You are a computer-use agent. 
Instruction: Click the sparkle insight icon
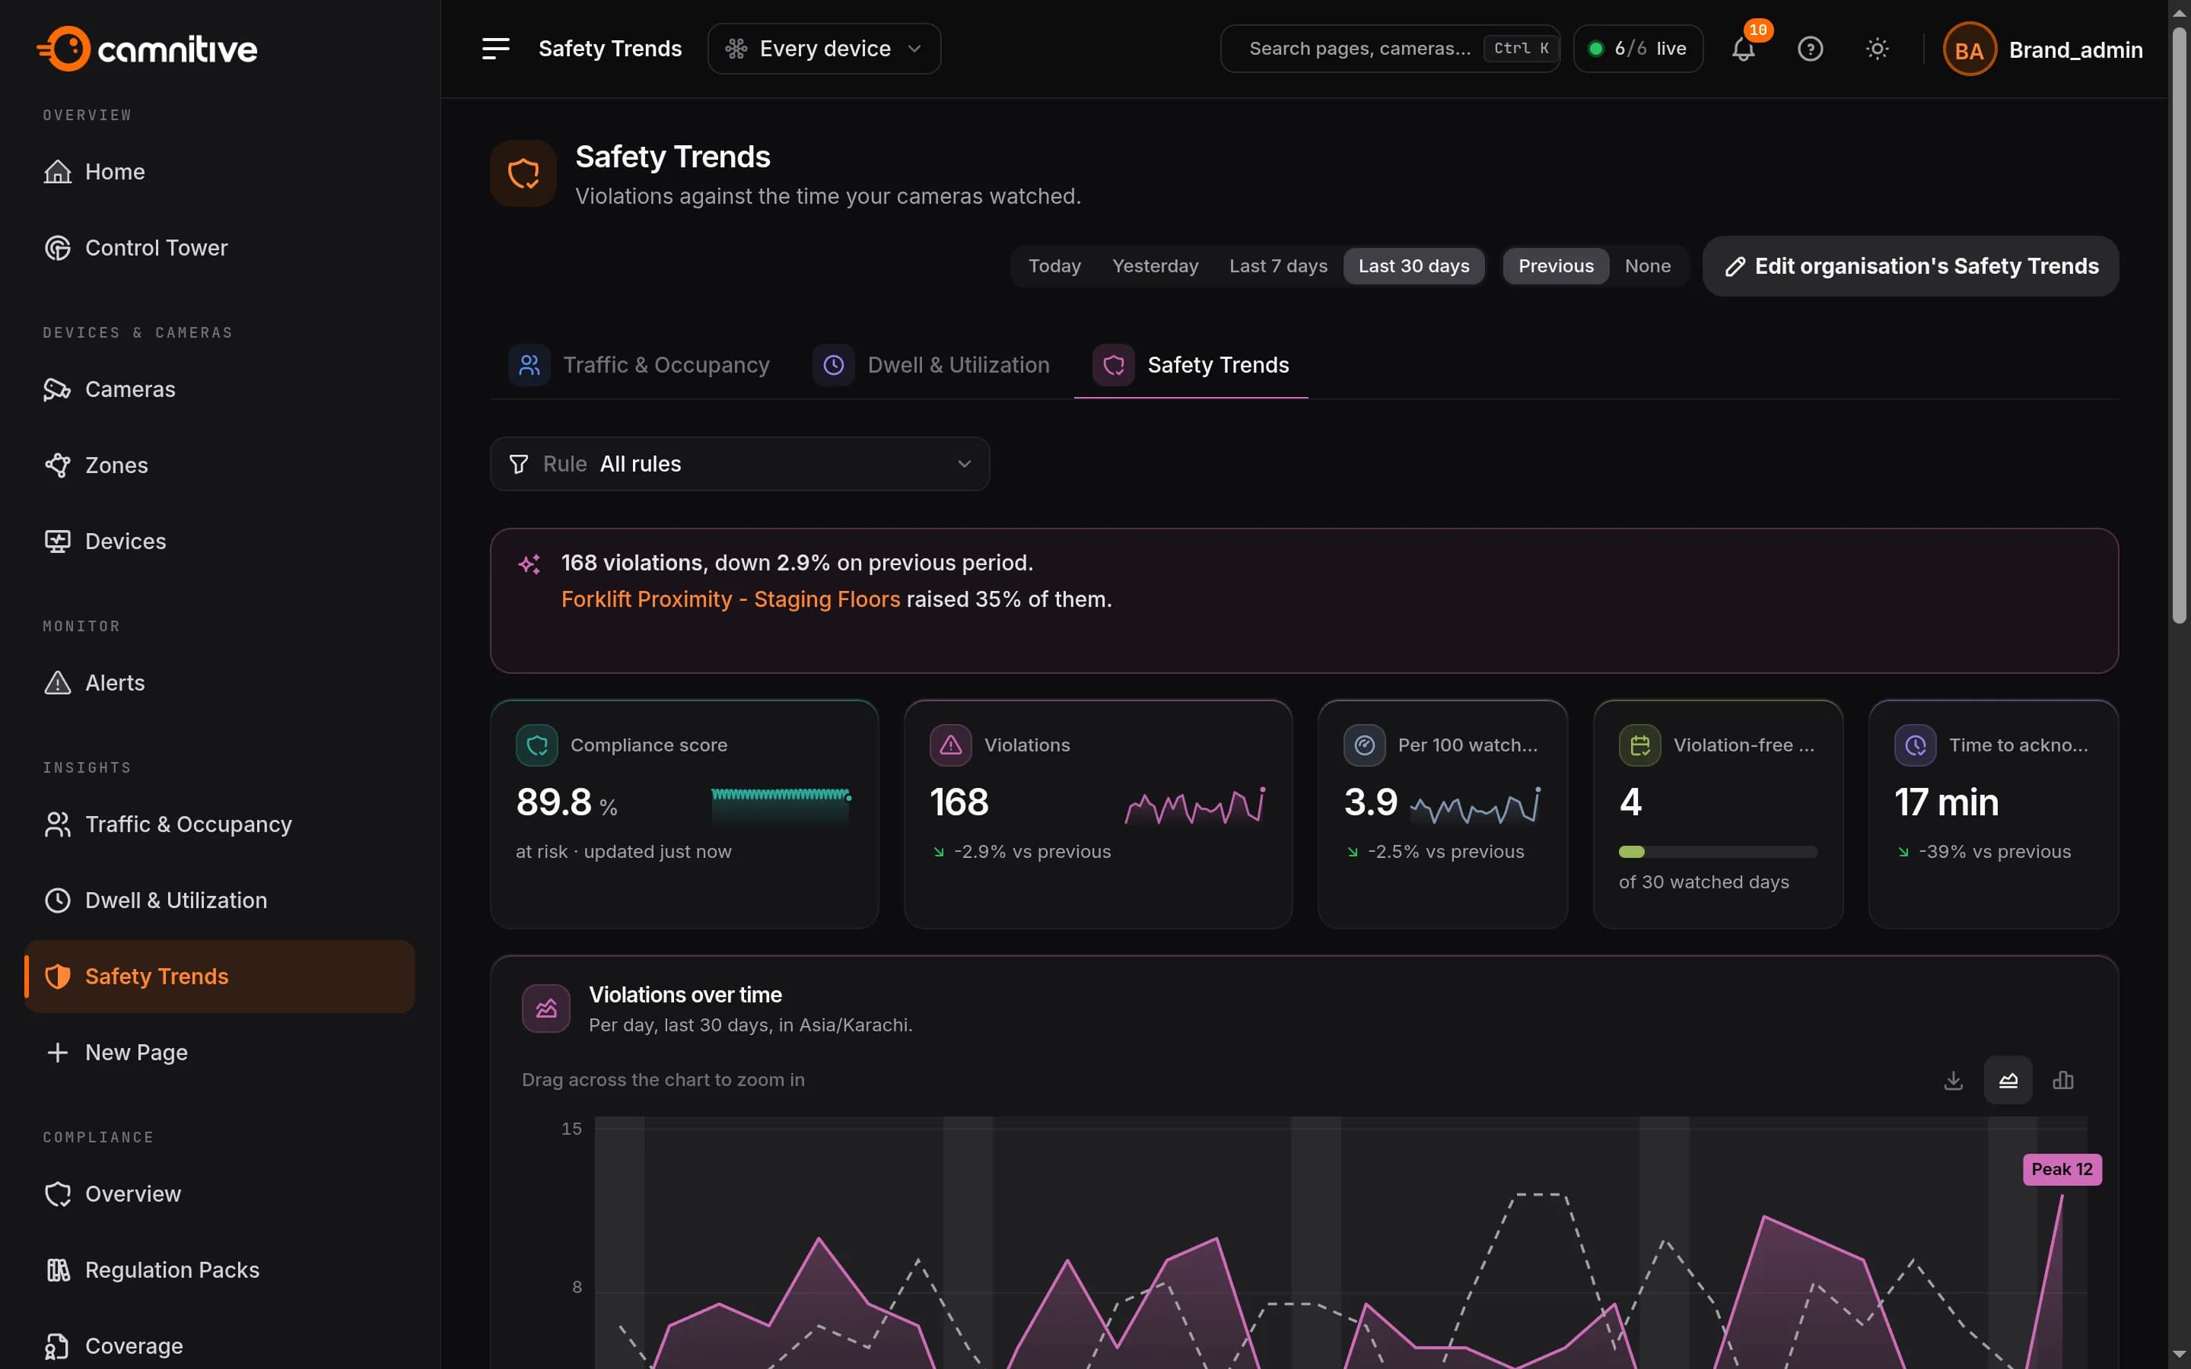point(529,564)
